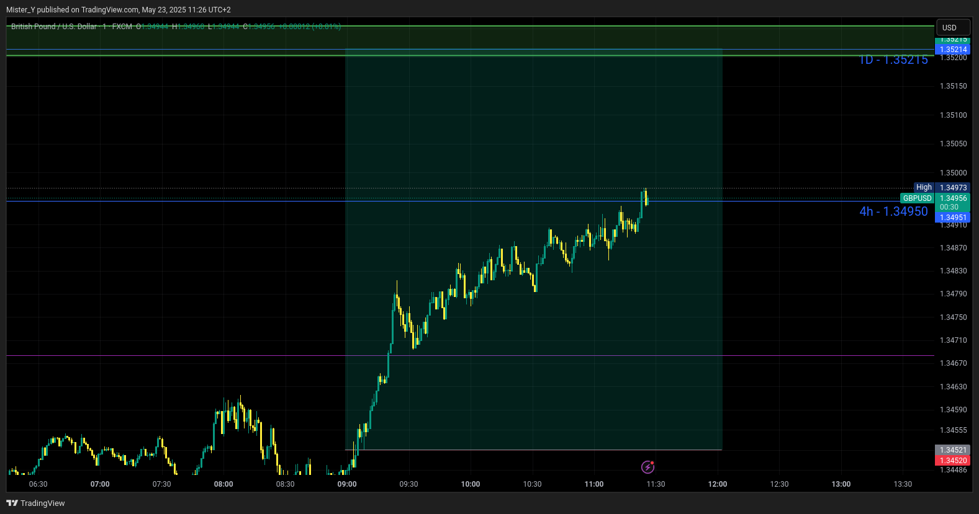The height and width of the screenshot is (514, 979).
Task: Click the red 1.34520 price tag
Action: [953, 461]
